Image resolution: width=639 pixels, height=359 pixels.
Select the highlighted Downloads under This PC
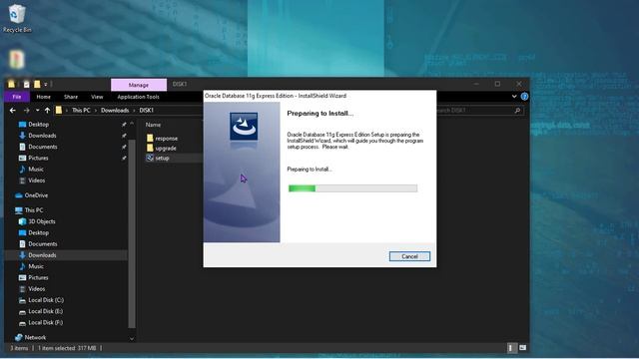coord(42,255)
